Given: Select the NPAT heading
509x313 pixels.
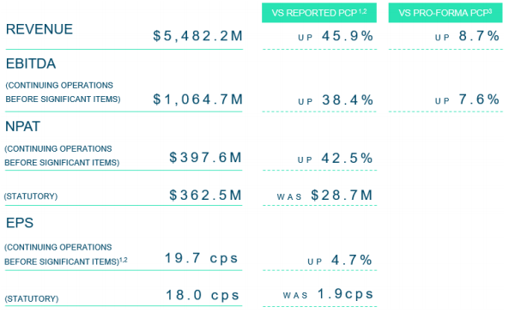Looking at the screenshot, I should [x=22, y=126].
